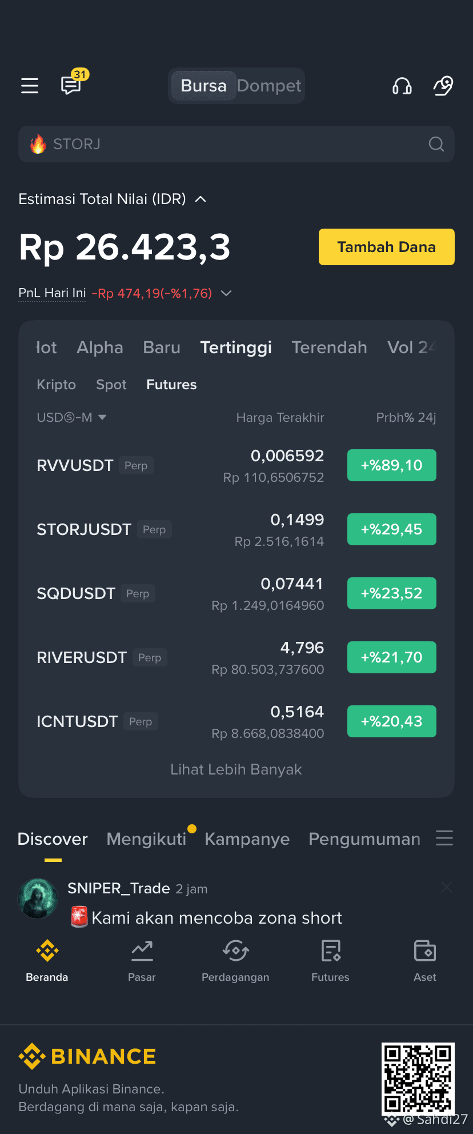The width and height of the screenshot is (473, 1134).
Task: Open customer support headset icon
Action: coord(402,86)
